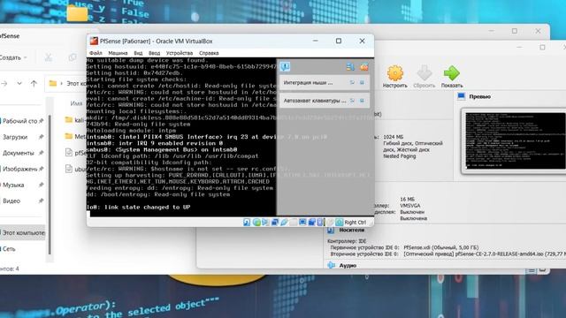Clear all notifications with the orange delete icon
Image resolution: width=566 pixels, height=318 pixels.
pyautogui.click(x=363, y=67)
